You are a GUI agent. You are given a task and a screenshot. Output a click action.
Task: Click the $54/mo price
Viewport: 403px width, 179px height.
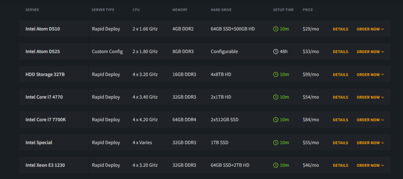point(311,97)
